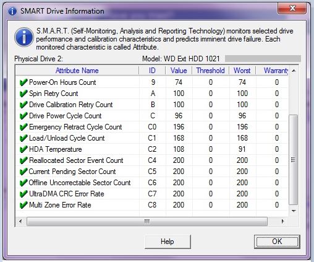Click the green check beside Power-On Hours Count

(23, 82)
